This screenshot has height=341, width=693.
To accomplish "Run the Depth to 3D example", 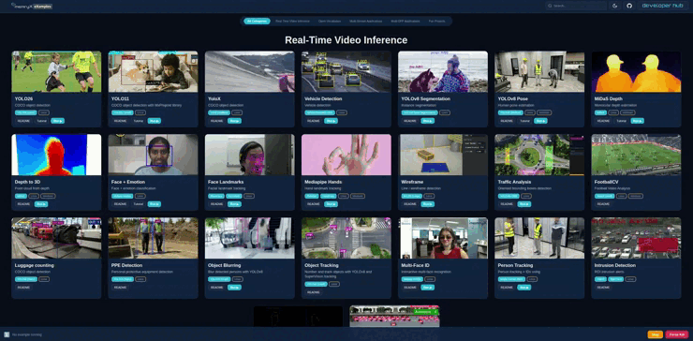I will [x=41, y=204].
